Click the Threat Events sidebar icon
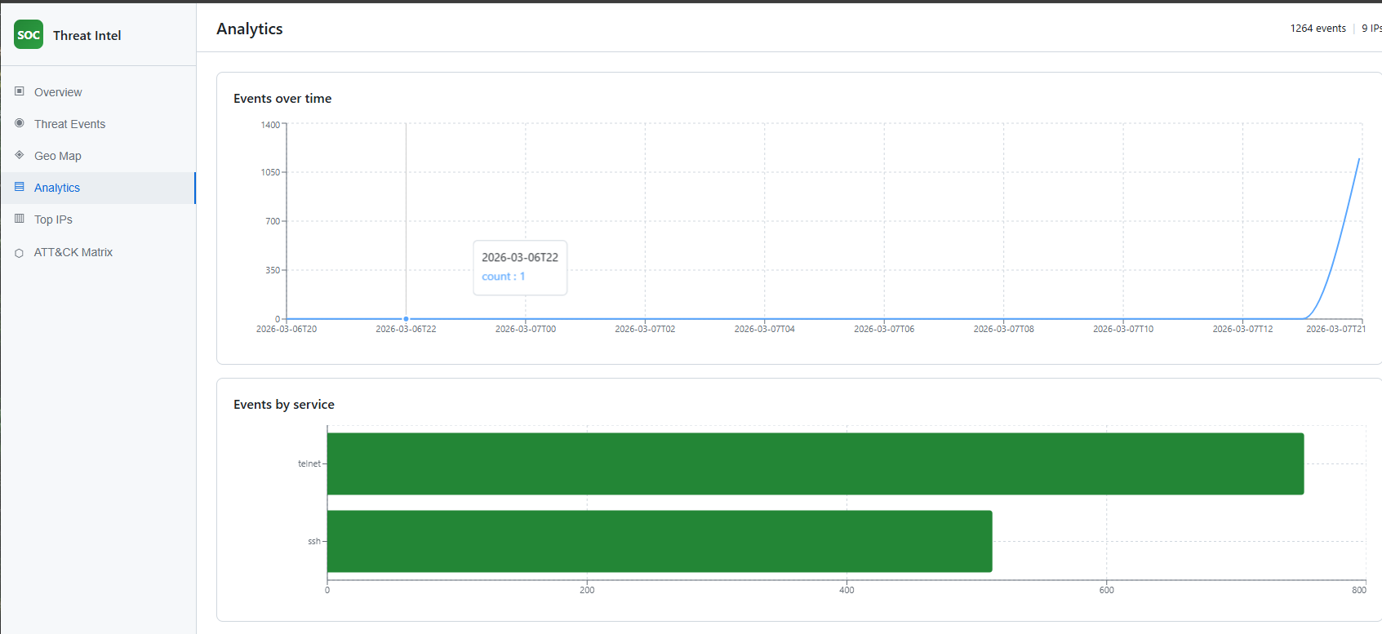Image resolution: width=1382 pixels, height=634 pixels. point(20,123)
